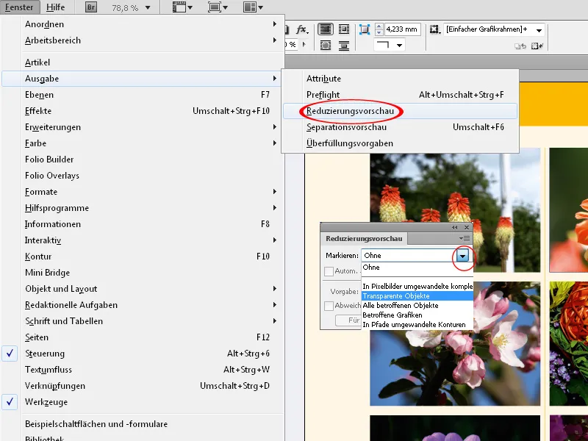Select 'Ohne' in the opened Markieren list
The width and height of the screenshot is (588, 441).
pos(417,267)
